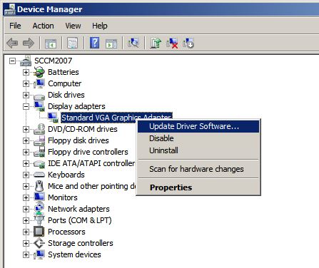Open the File menu
Viewport: 319px width, 268px height.
coord(15,26)
